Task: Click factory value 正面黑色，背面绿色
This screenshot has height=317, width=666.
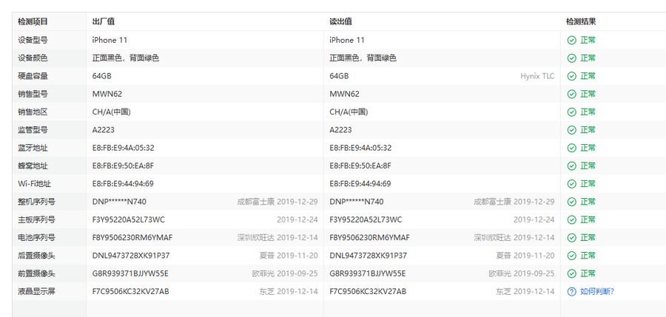Action: pyautogui.click(x=126, y=58)
